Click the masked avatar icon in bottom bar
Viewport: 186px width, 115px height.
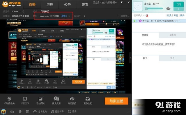click(3, 112)
